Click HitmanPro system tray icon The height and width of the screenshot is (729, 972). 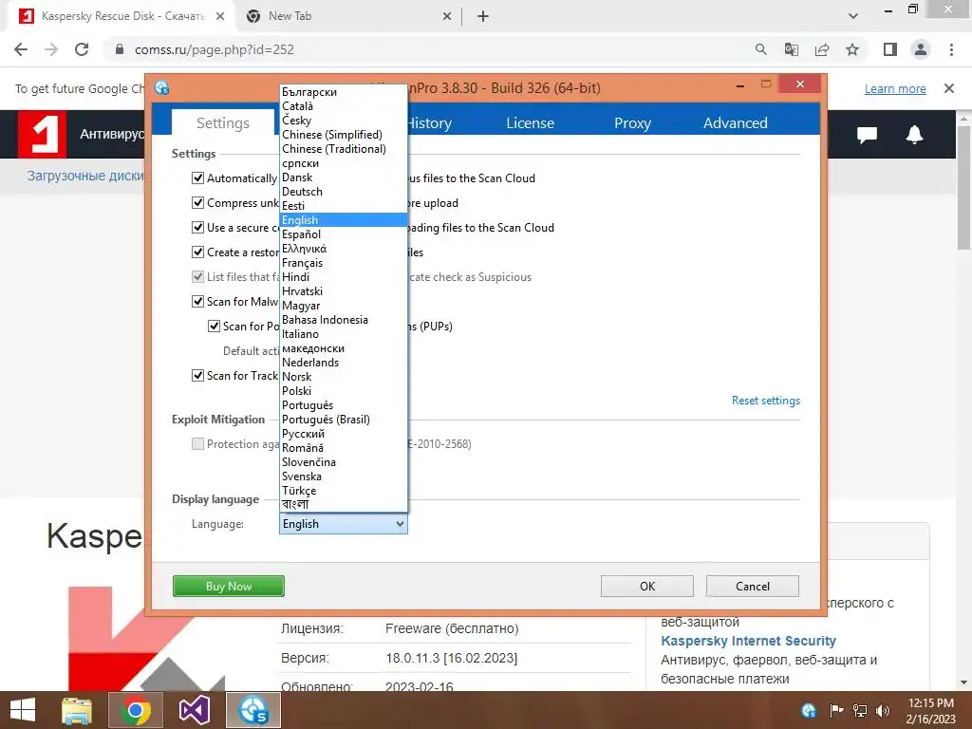[x=809, y=710]
